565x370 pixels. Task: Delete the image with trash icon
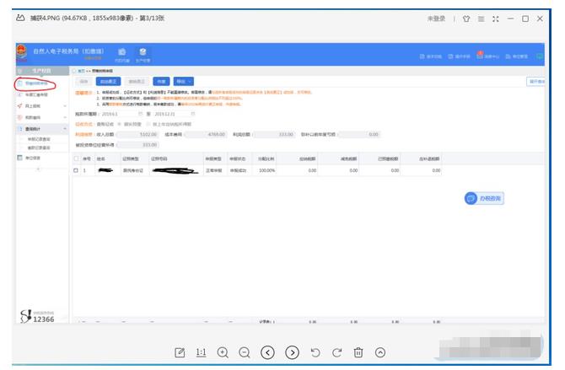click(x=358, y=352)
